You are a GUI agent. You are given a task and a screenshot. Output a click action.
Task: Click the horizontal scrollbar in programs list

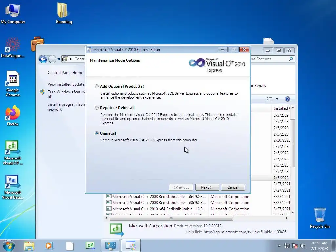pyautogui.click(x=171, y=218)
